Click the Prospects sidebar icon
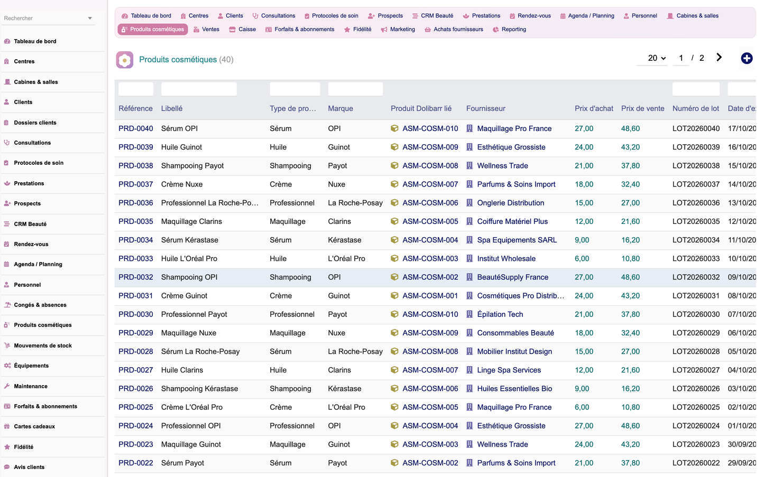The width and height of the screenshot is (764, 477). 7,203
